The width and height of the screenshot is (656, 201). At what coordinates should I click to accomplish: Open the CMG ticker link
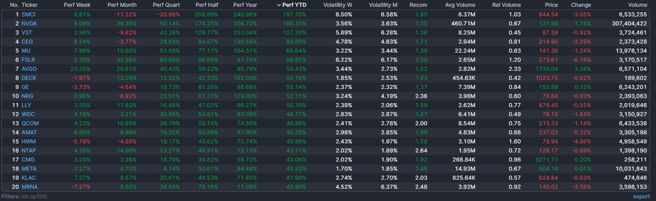pos(28,160)
